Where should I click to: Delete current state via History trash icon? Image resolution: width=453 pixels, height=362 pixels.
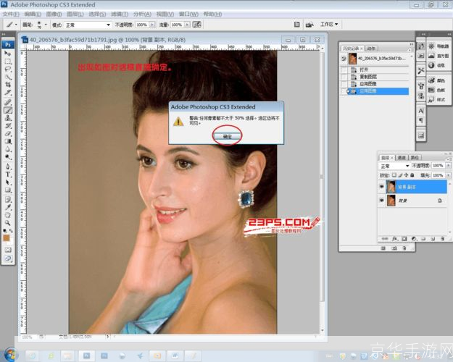pos(404,248)
